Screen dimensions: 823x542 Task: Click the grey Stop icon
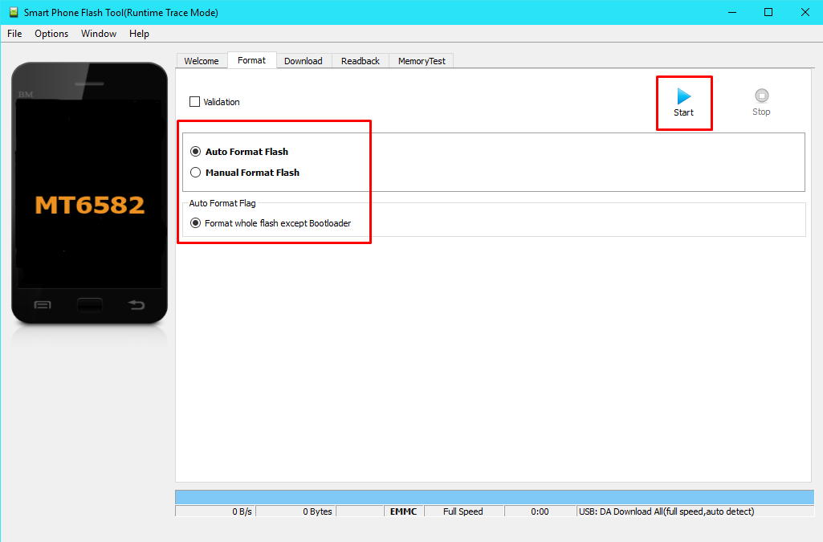point(761,97)
